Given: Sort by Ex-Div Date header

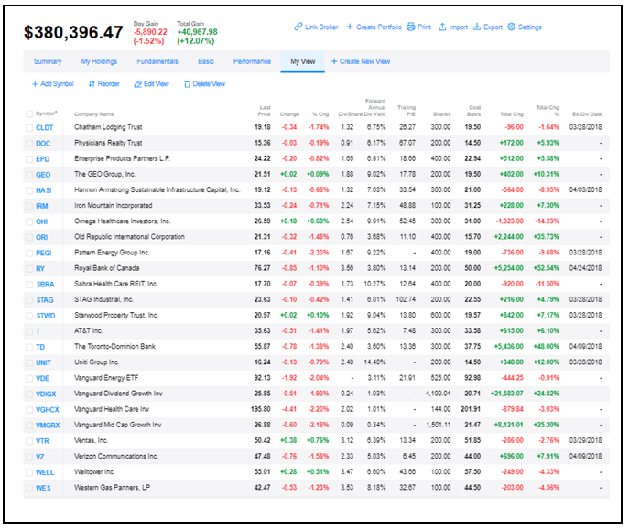Looking at the screenshot, I should tap(587, 114).
